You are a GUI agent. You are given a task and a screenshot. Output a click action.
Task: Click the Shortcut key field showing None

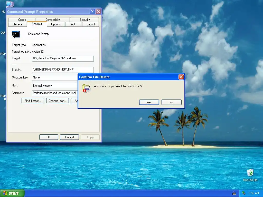(55, 77)
